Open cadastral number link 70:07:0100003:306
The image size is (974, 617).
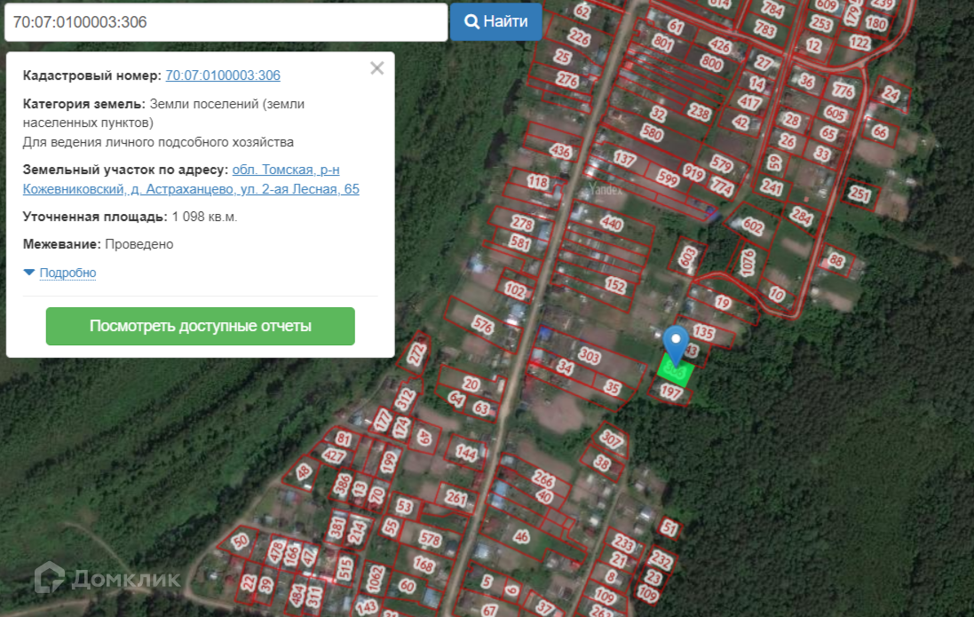tap(222, 75)
